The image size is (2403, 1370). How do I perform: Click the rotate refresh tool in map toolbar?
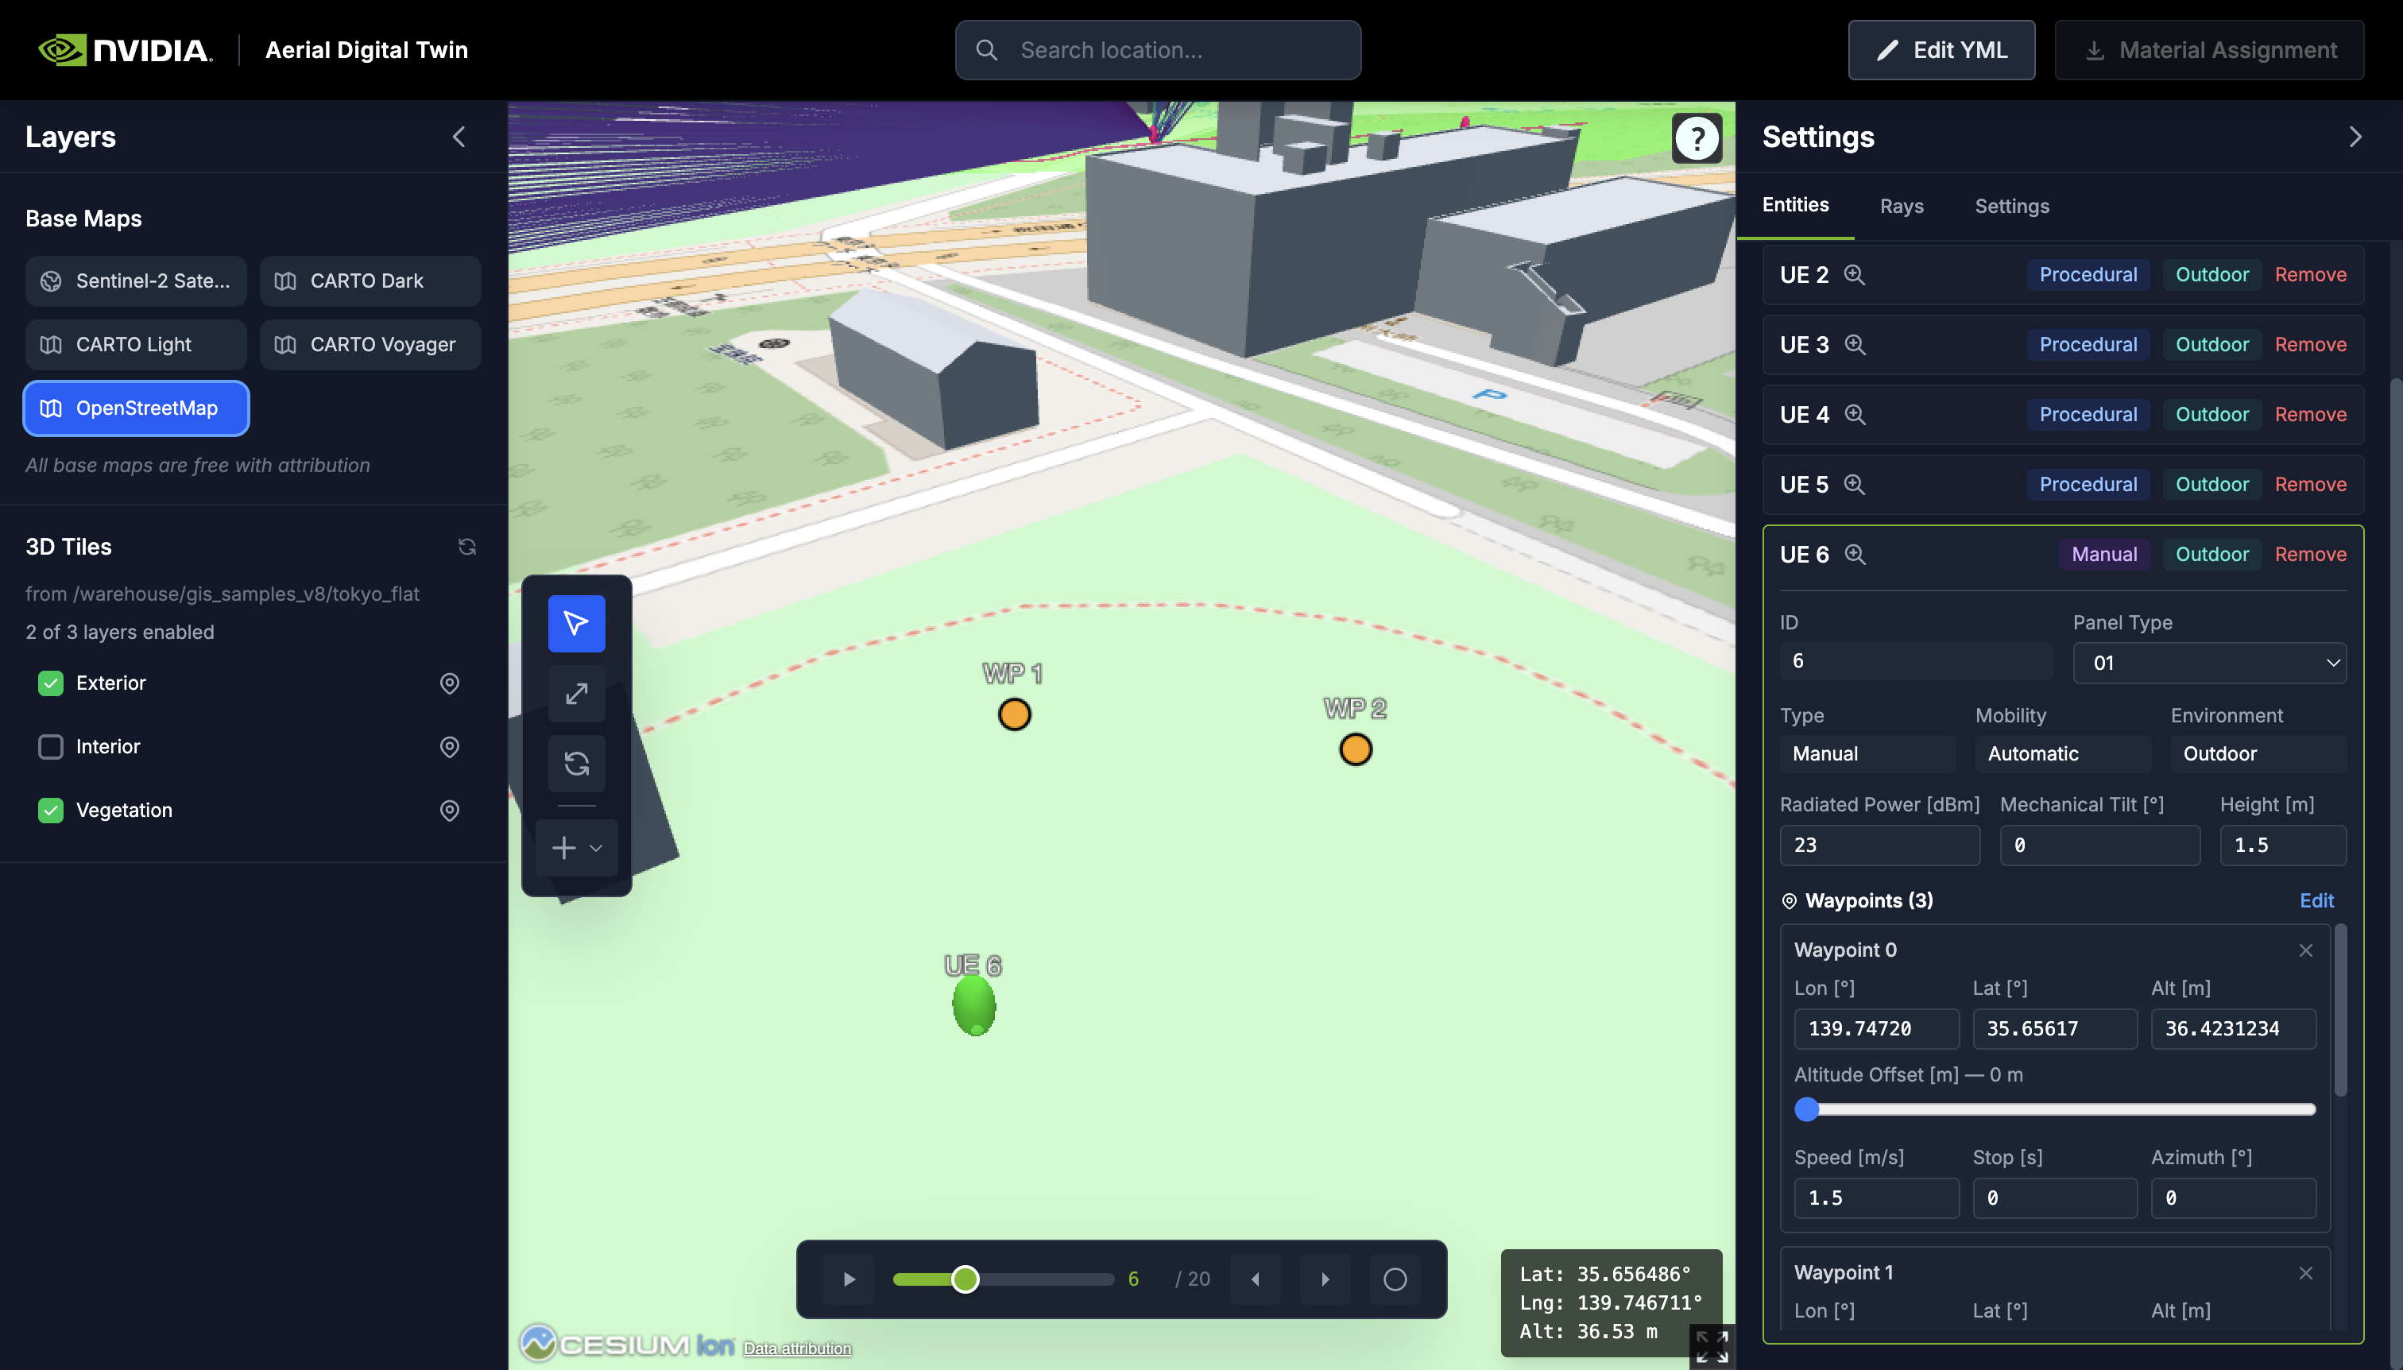pos(576,763)
